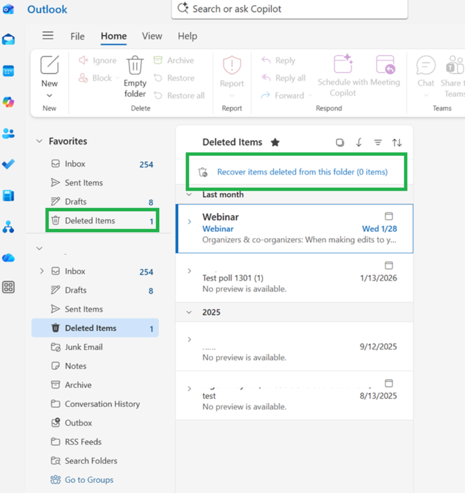Open Go to Groups link

(89, 480)
